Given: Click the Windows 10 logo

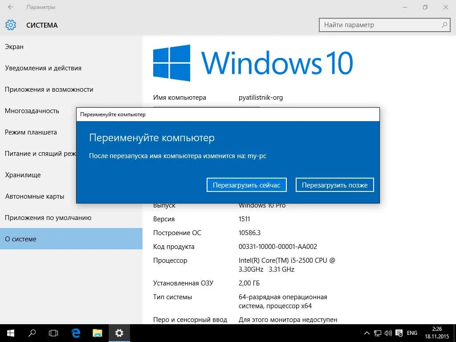Looking at the screenshot, I should (253, 63).
